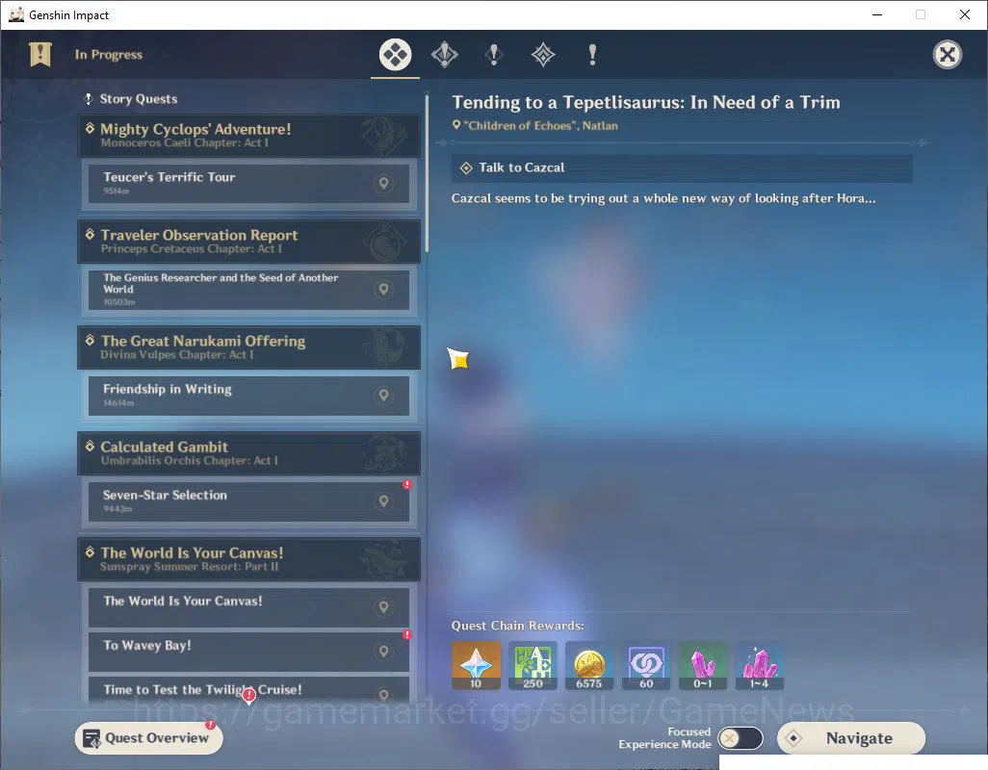Select the all quests filter tab
This screenshot has width=988, height=770.
[395, 55]
